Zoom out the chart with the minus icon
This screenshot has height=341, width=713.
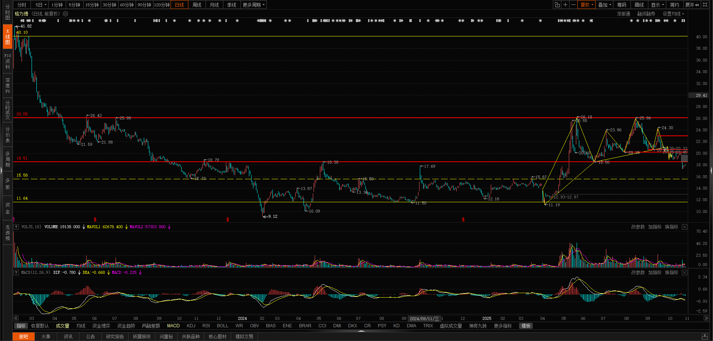pos(573,5)
